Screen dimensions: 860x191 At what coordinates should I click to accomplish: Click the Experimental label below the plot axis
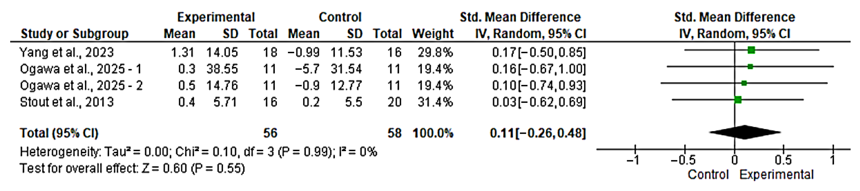(777, 175)
